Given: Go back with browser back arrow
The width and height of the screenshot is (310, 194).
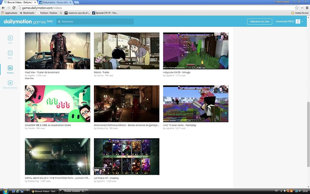Looking at the screenshot, I should tap(3, 8).
